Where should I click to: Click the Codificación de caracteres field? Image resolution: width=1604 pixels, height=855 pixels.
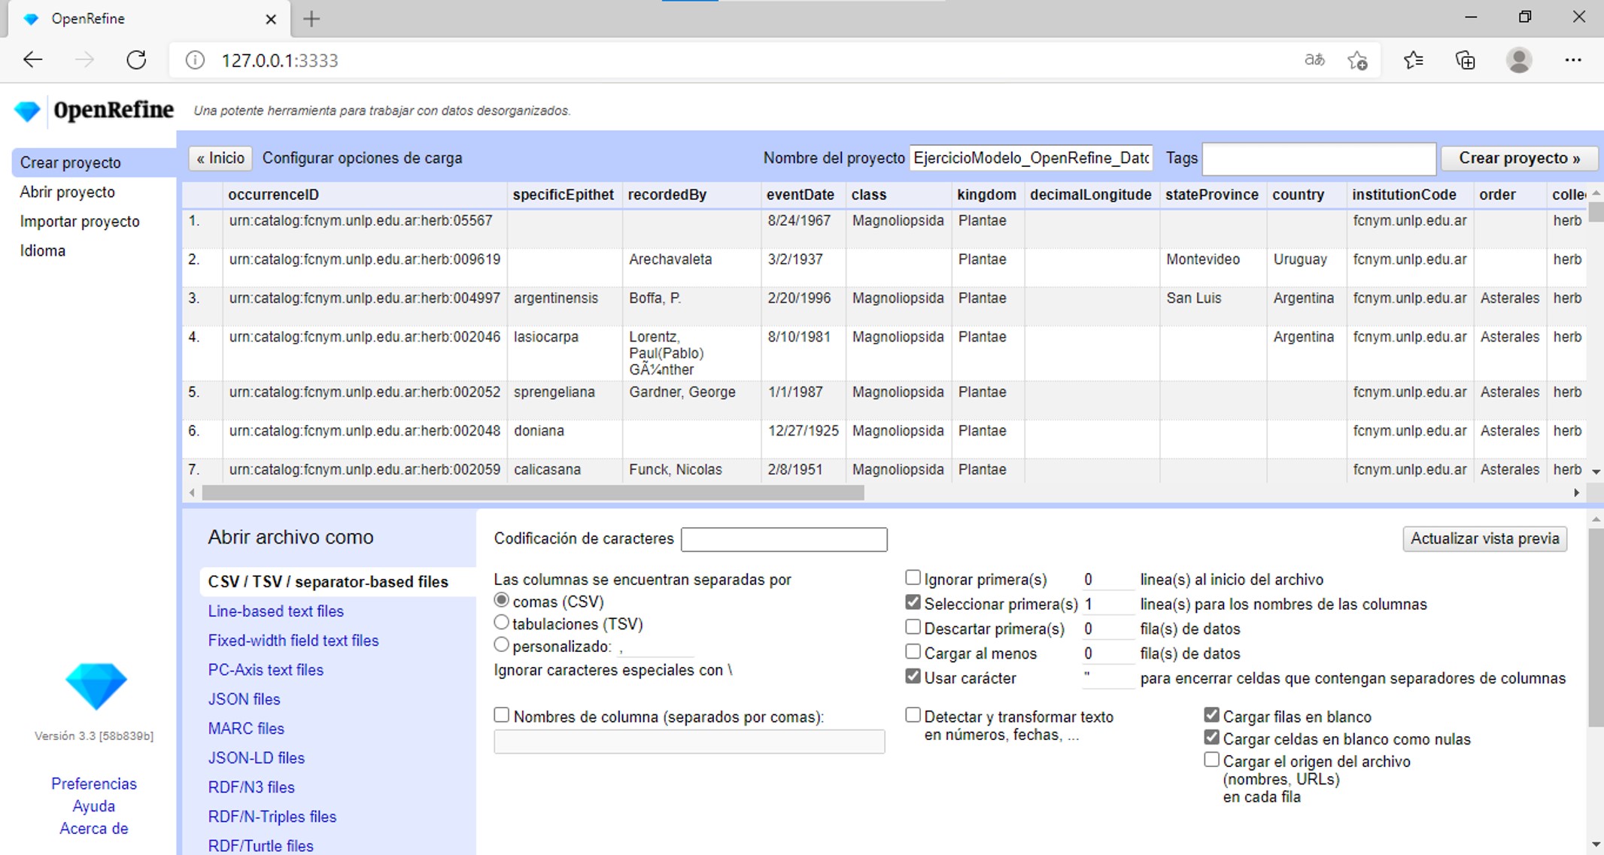784,539
